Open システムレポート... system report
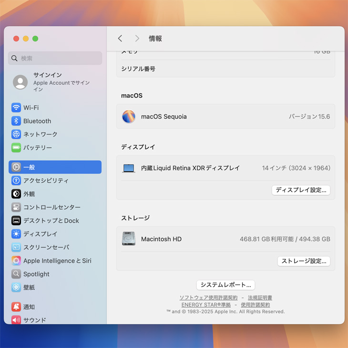Image resolution: width=348 pixels, height=348 pixels. [225, 285]
